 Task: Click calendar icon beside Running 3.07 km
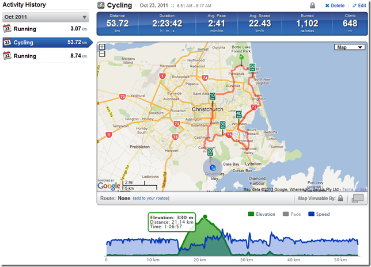[7, 29]
